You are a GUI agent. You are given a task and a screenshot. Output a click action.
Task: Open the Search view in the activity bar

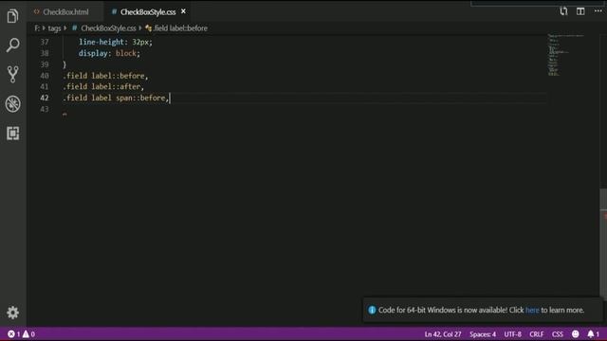[12, 45]
